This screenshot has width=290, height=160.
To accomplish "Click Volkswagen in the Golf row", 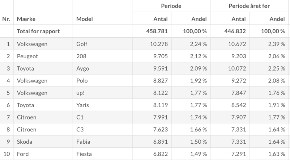I will pyautogui.click(x=32, y=44).
